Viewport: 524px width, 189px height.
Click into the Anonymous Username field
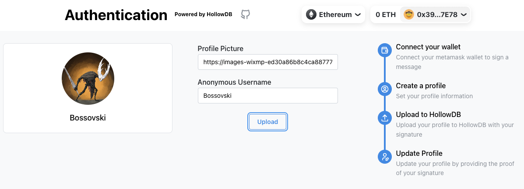click(x=267, y=96)
